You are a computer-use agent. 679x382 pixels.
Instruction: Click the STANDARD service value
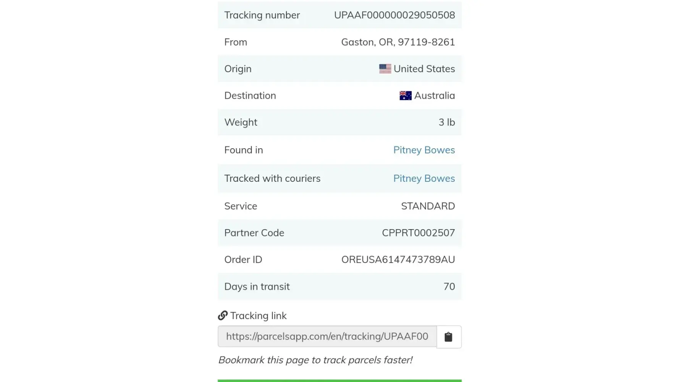(428, 206)
